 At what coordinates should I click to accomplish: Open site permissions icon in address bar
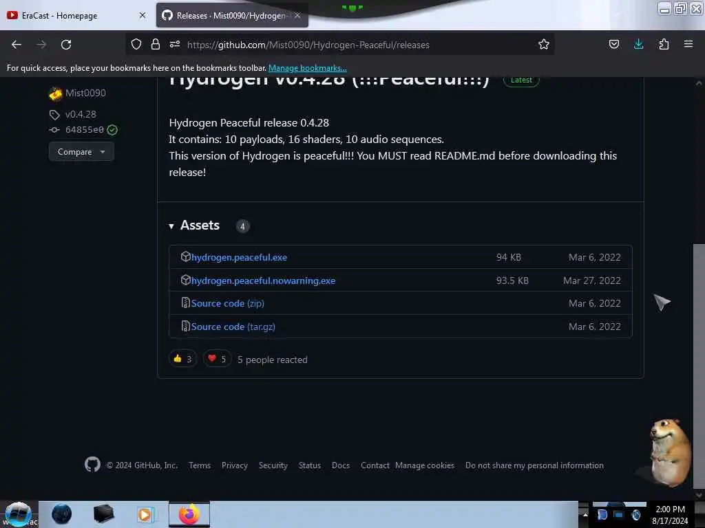(175, 45)
